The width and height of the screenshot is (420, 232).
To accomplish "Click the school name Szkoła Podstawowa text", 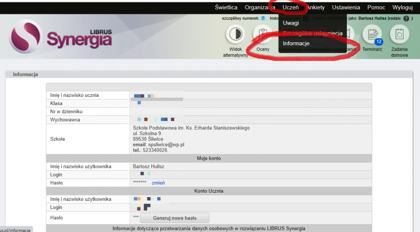I will (191, 128).
